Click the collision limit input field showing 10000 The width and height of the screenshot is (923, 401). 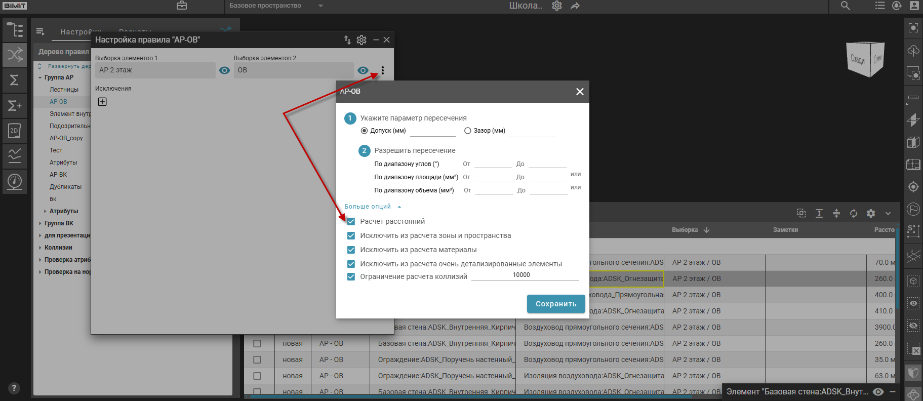tap(525, 275)
